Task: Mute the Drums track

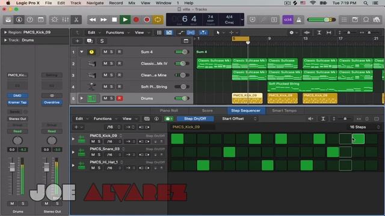Action: point(105,98)
